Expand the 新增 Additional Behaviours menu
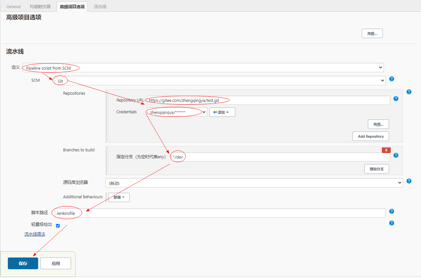This screenshot has width=421, height=278. click(119, 197)
